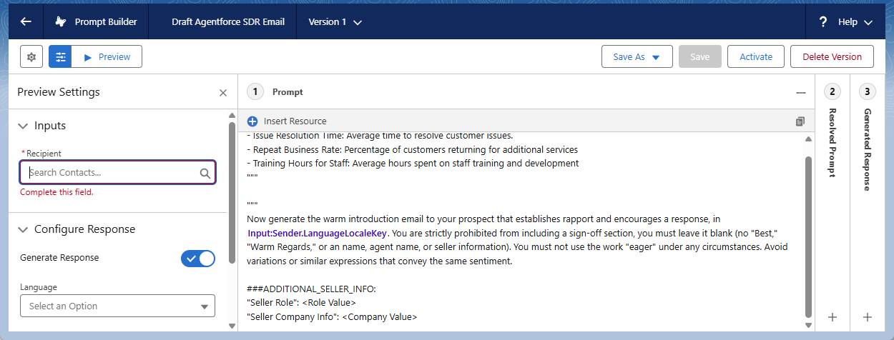Focus the Search Contacts recipient field
The image size is (894, 340).
click(x=117, y=172)
